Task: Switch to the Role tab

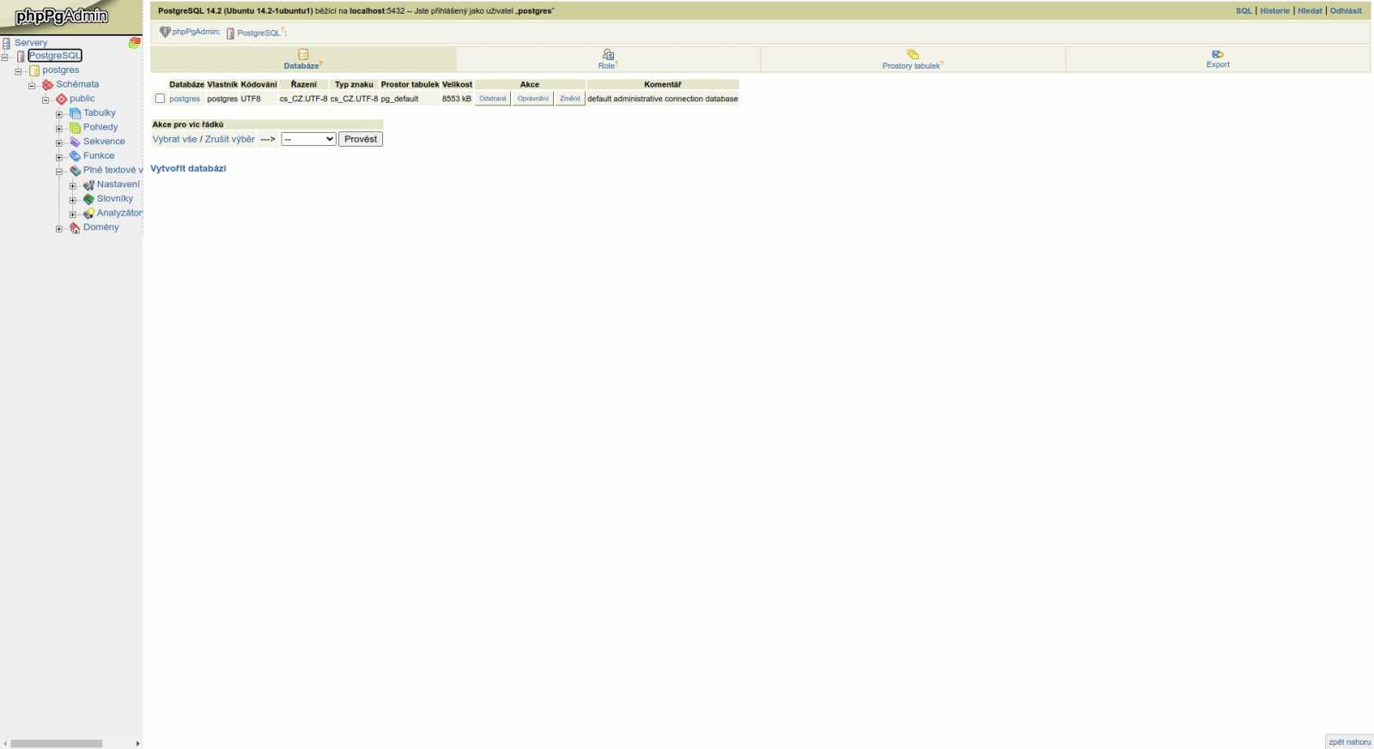Action: (x=608, y=59)
